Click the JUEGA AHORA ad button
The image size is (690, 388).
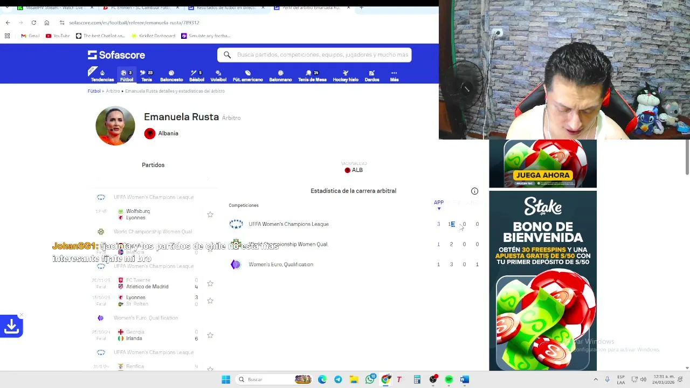coord(542,175)
